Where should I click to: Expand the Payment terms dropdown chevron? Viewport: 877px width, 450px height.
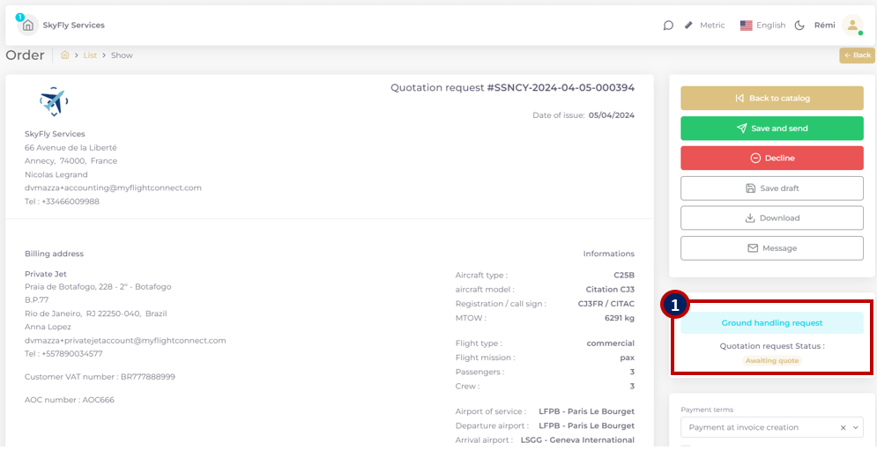click(x=855, y=428)
